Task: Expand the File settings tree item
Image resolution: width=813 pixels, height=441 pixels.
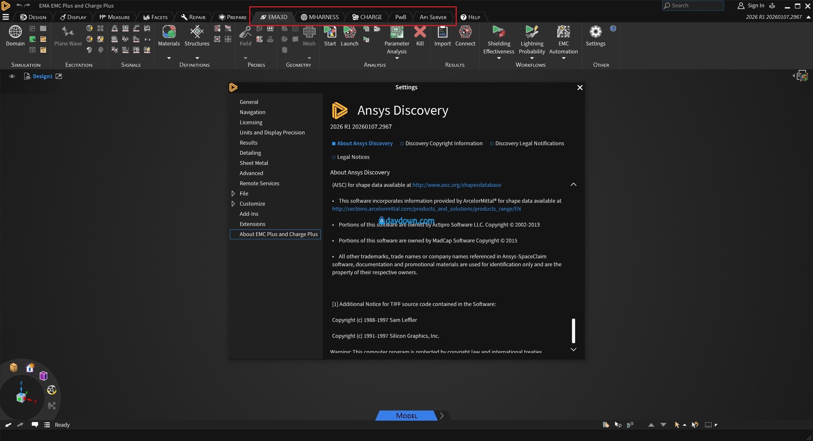Action: click(233, 193)
